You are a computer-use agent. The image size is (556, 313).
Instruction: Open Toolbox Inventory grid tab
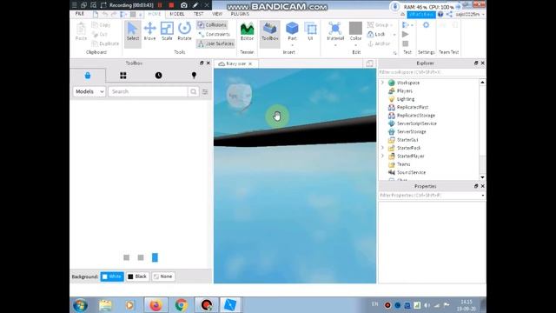point(123,76)
